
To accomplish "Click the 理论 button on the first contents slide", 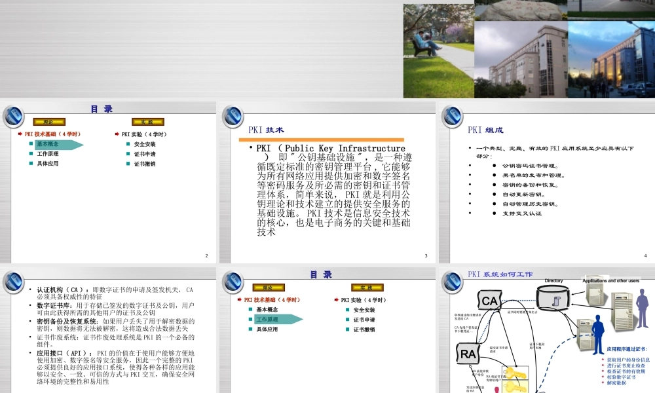I will [48, 121].
